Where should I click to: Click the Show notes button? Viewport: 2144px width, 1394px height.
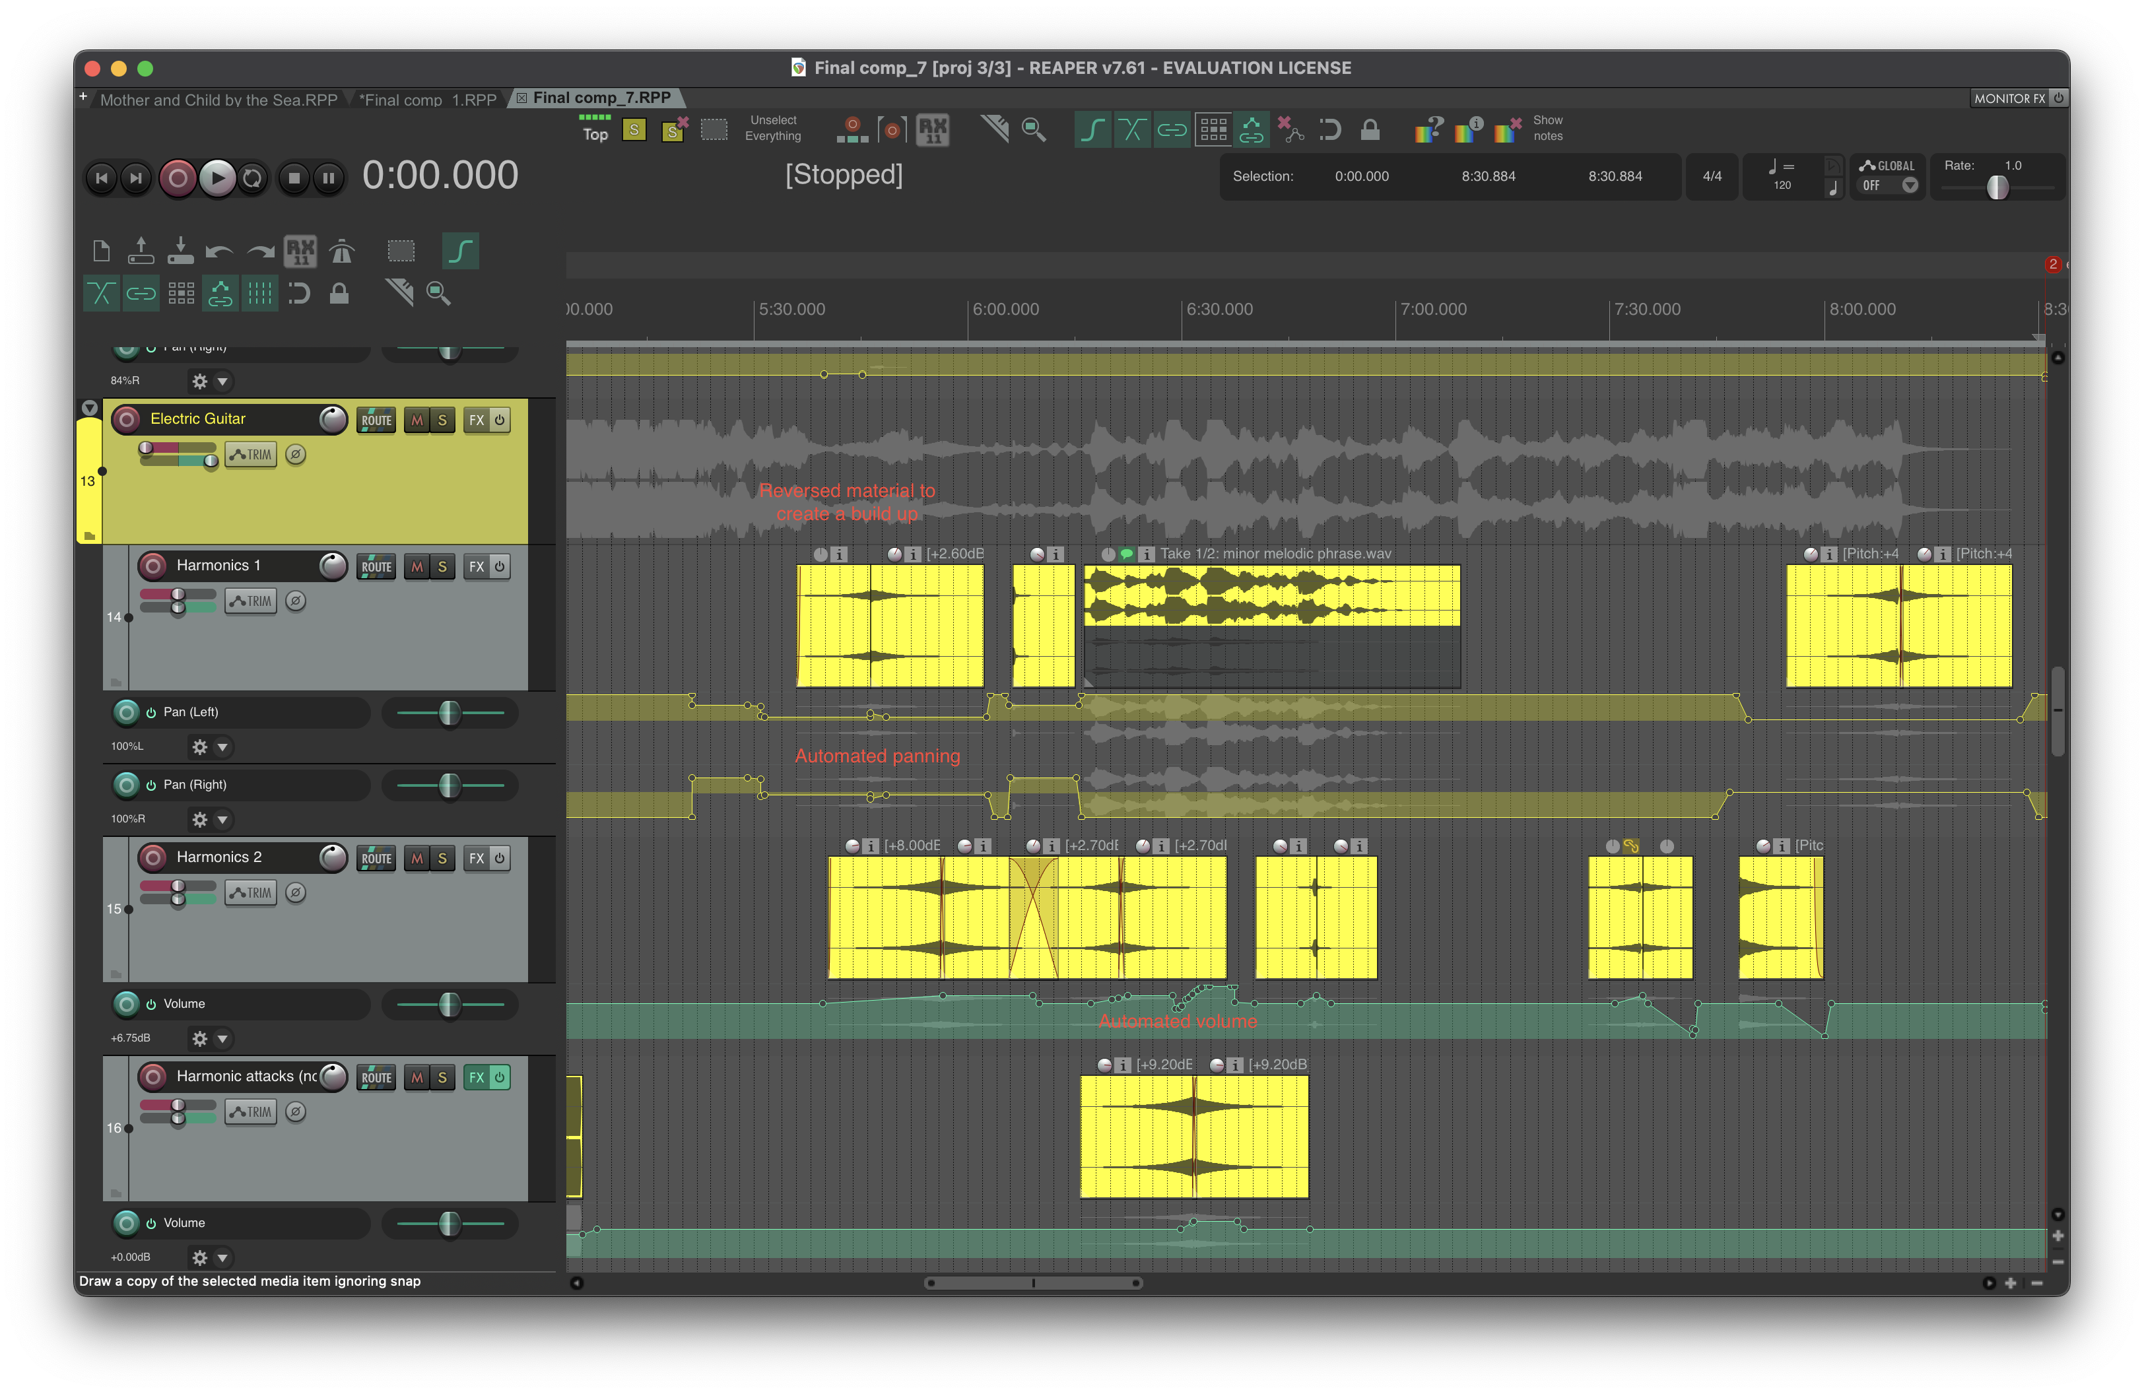[1548, 128]
